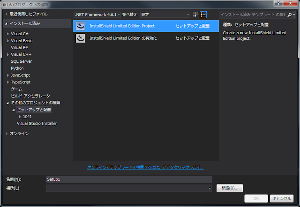Image resolution: width=300 pixels, height=207 pixels.
Task: Select JavaScript category label
Action: pyautogui.click(x=20, y=75)
